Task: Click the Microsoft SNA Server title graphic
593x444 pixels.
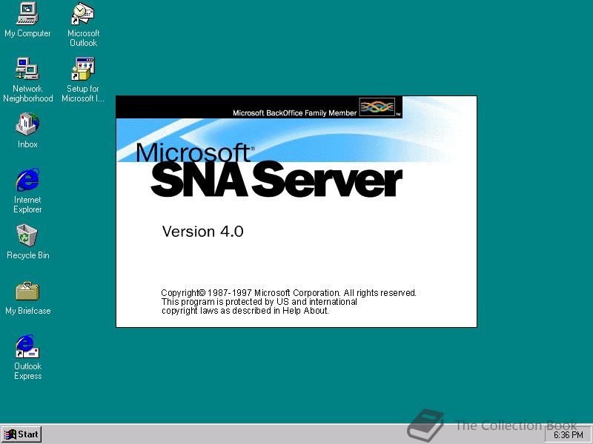Action: click(268, 170)
